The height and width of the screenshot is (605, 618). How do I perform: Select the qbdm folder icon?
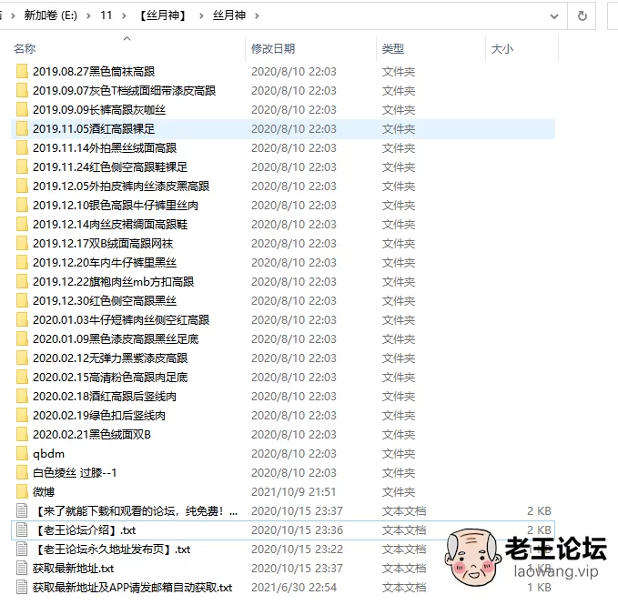click(x=22, y=453)
